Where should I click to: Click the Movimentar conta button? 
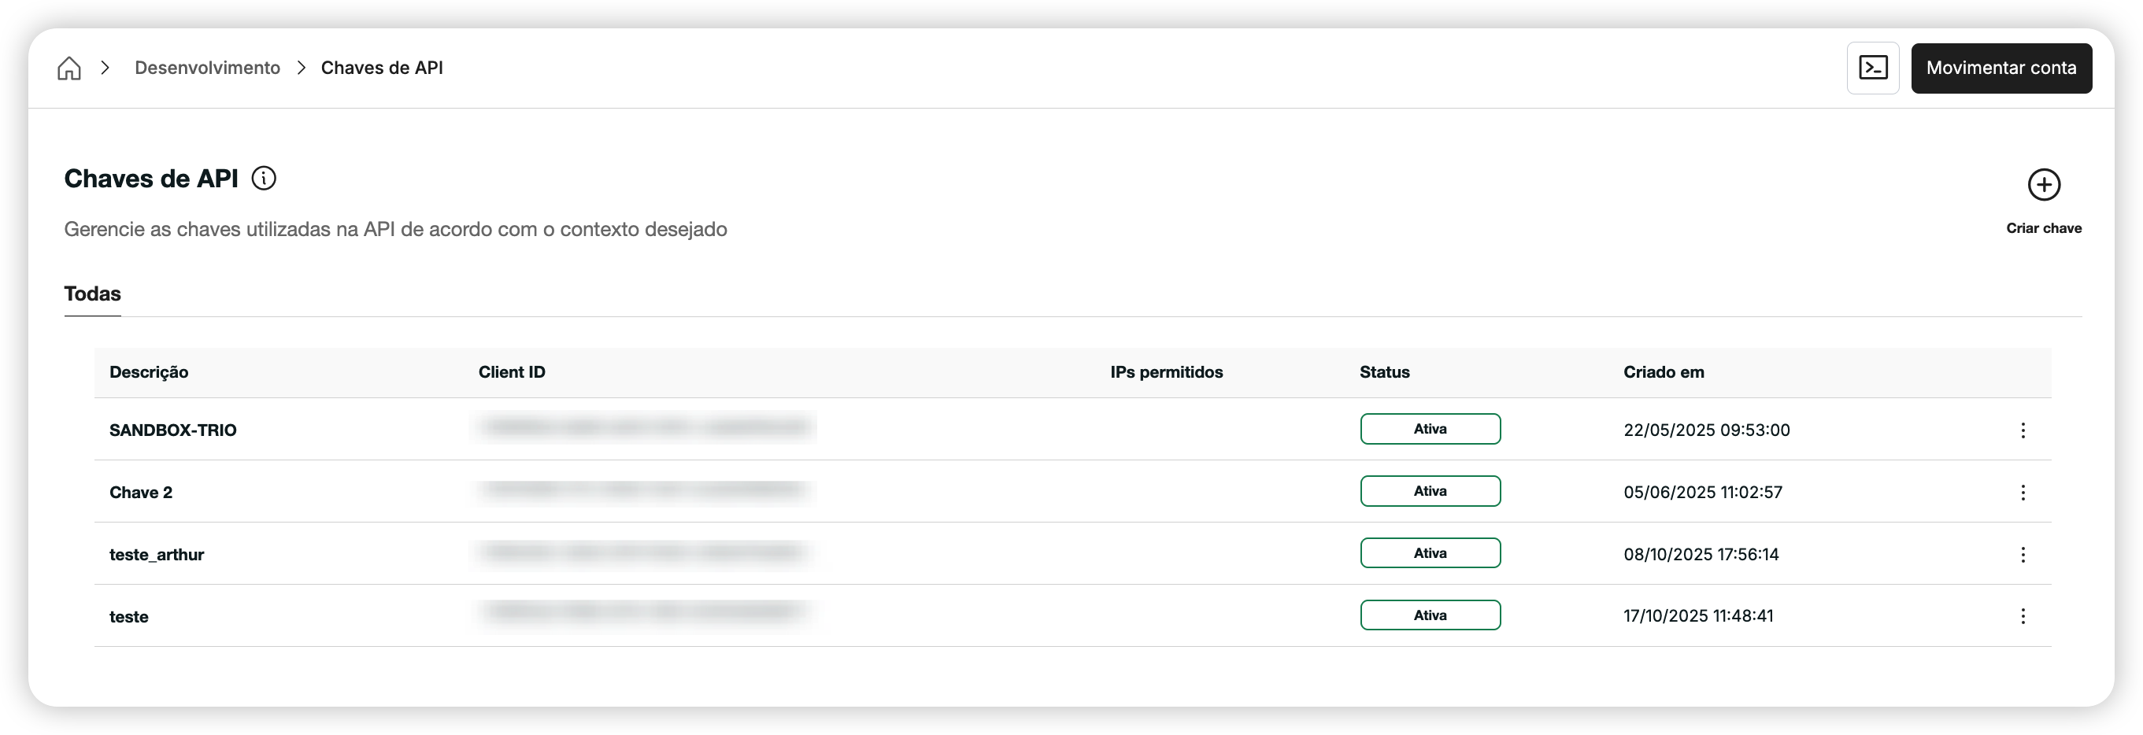click(2001, 68)
